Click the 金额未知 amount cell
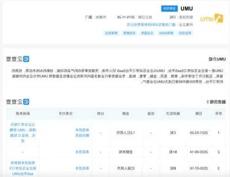 coord(126,152)
